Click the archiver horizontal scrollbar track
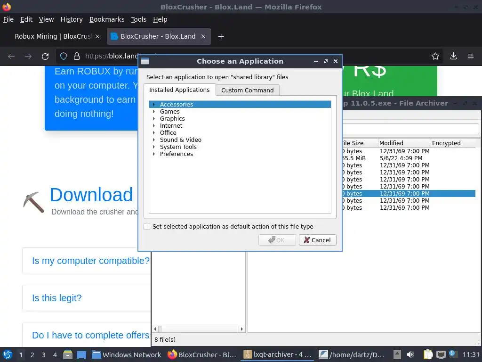Image resolution: width=482 pixels, height=362 pixels. coord(199,329)
